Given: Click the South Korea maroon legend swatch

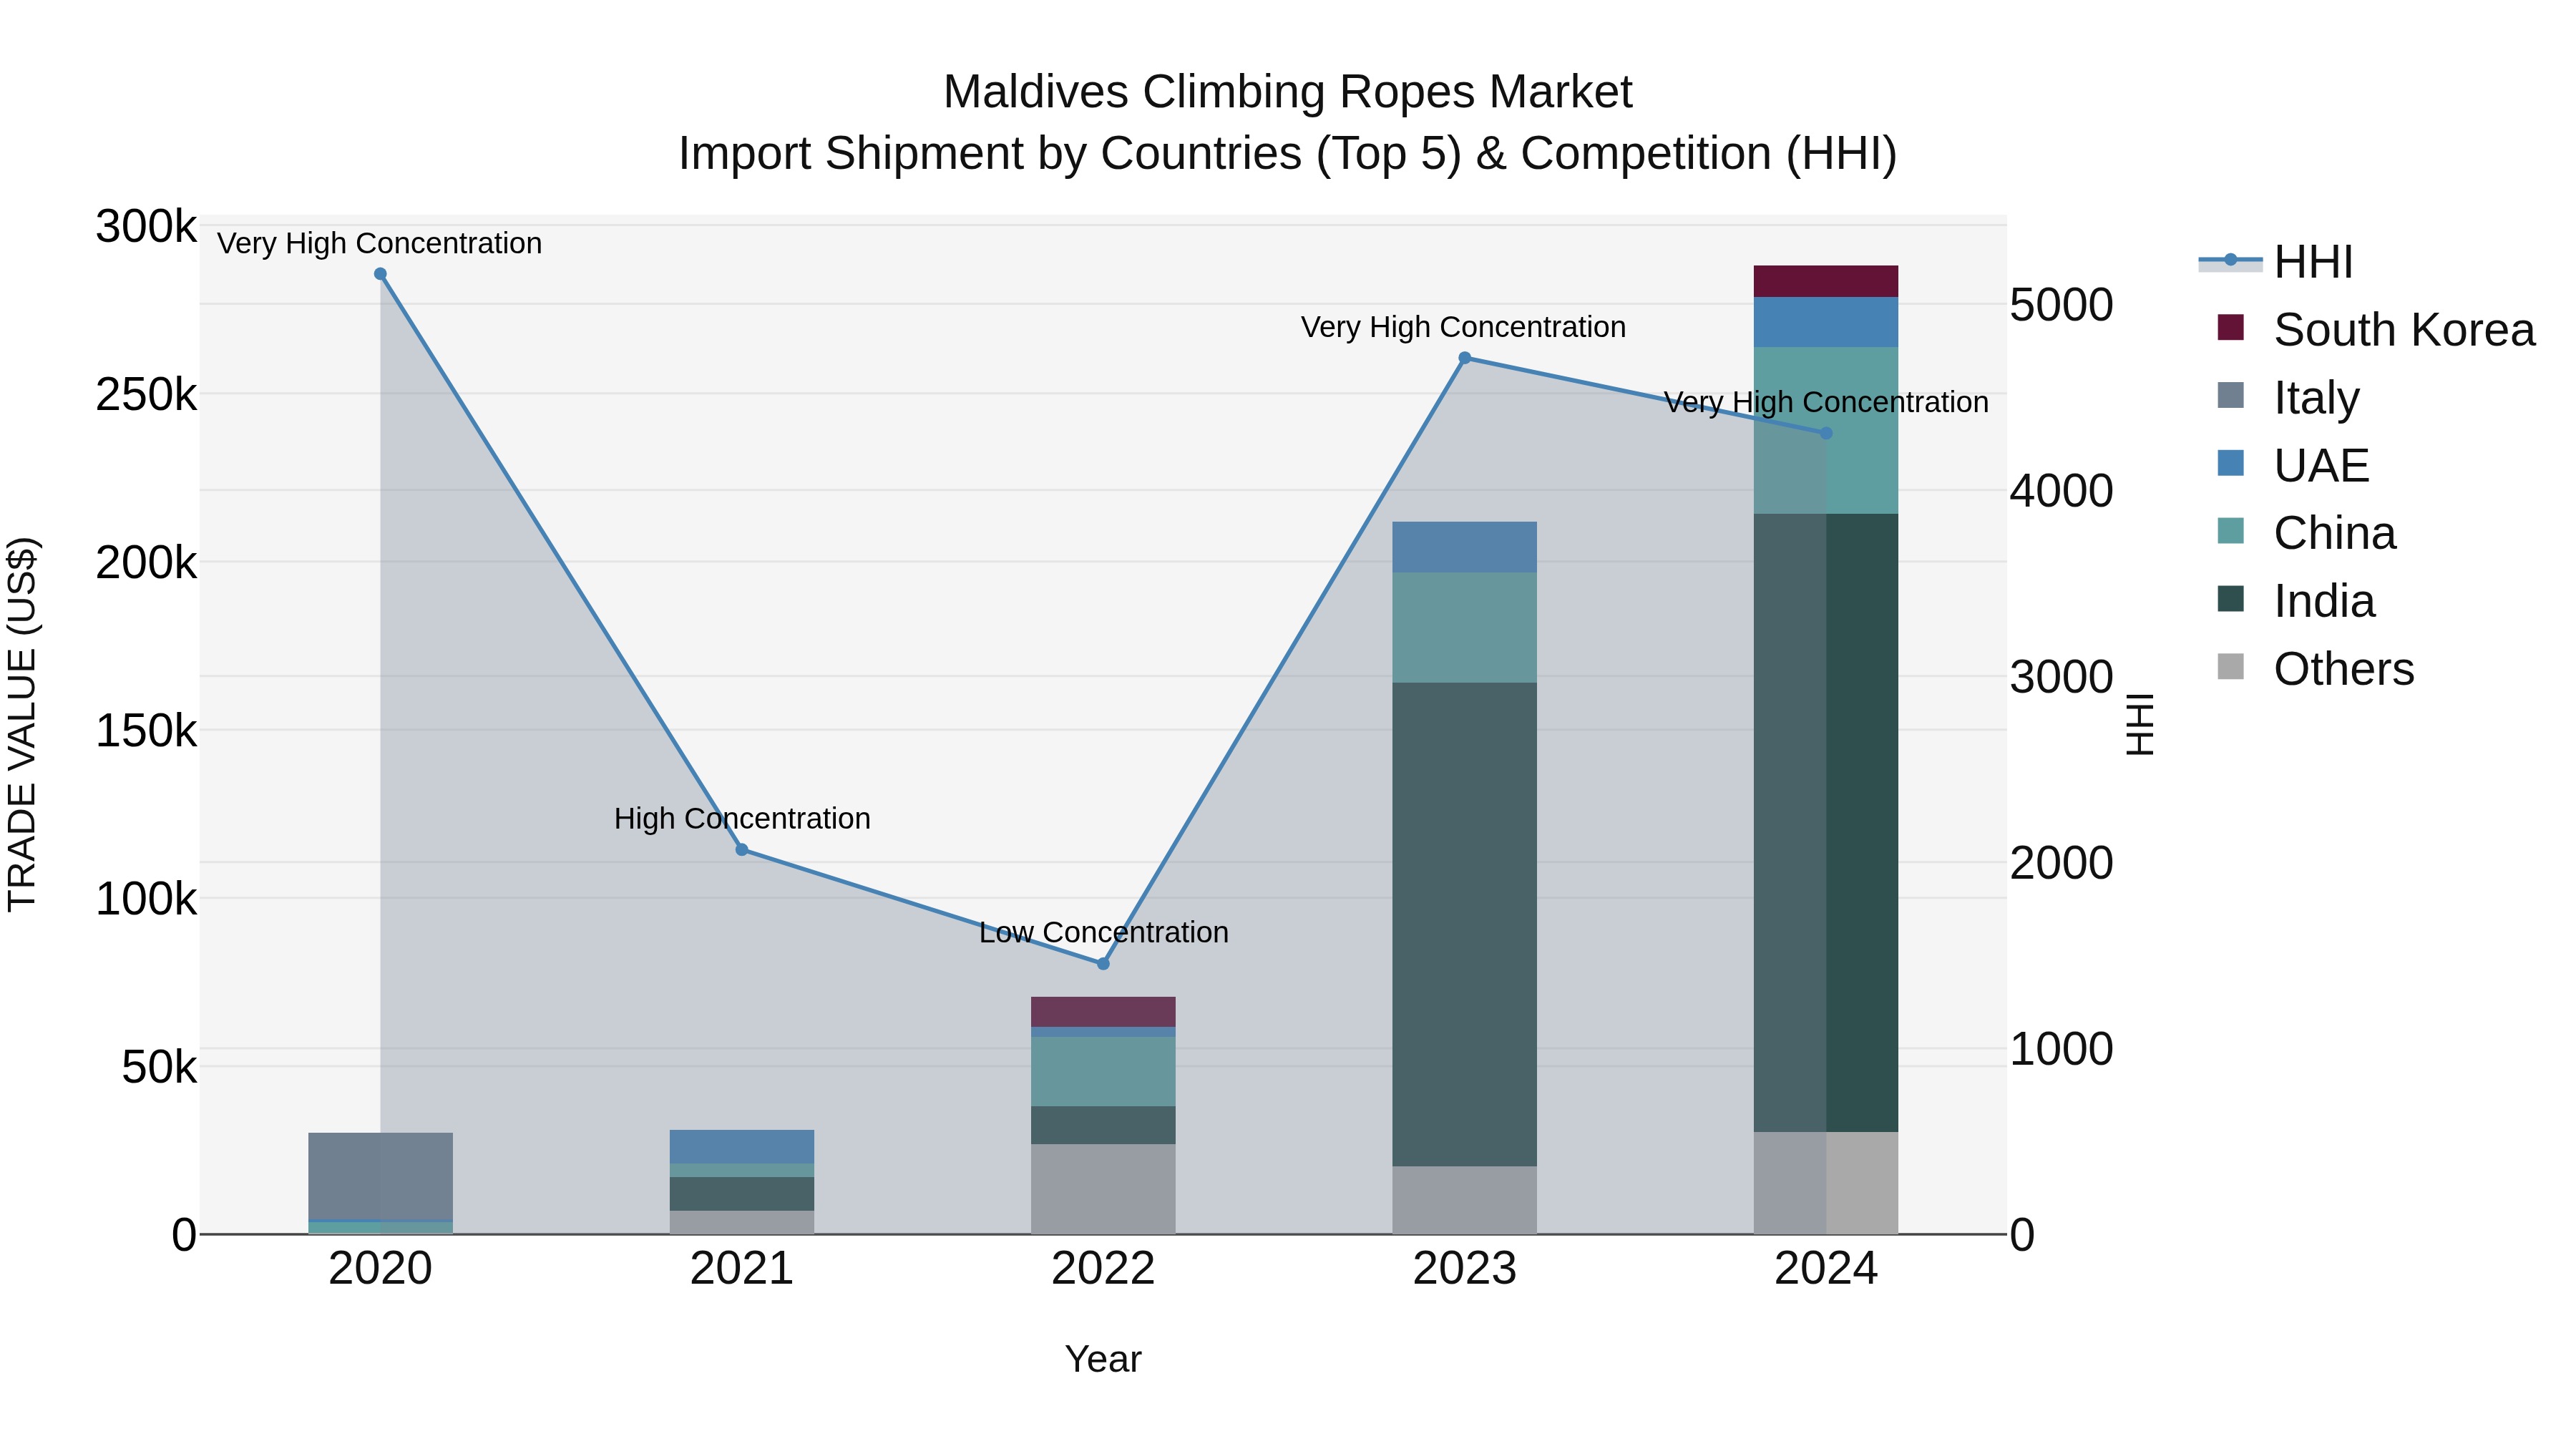Looking at the screenshot, I should coord(2231,327).
